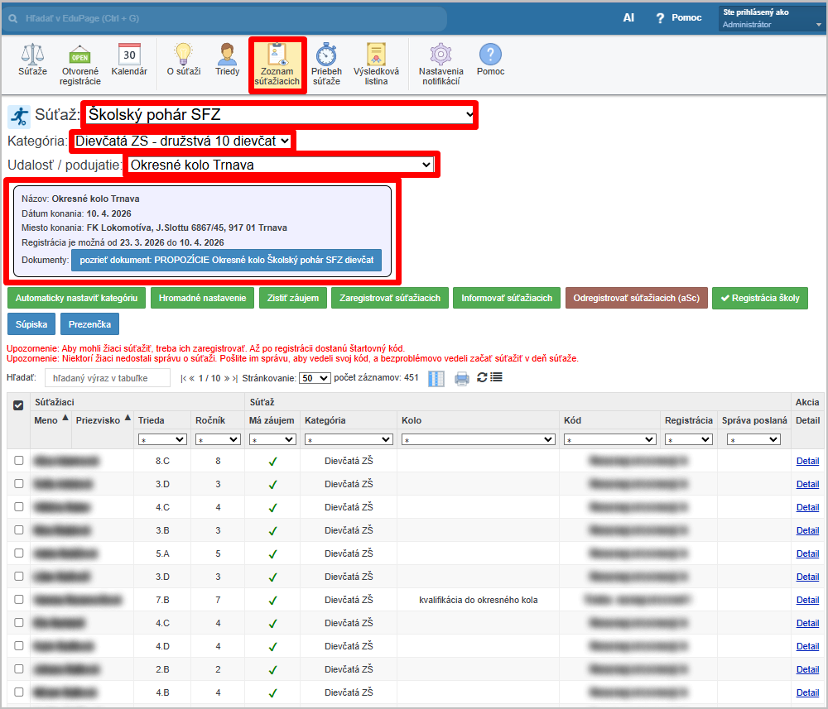Toggle the select-all checkbox in table header
This screenshot has width=828, height=709.
pyautogui.click(x=18, y=405)
